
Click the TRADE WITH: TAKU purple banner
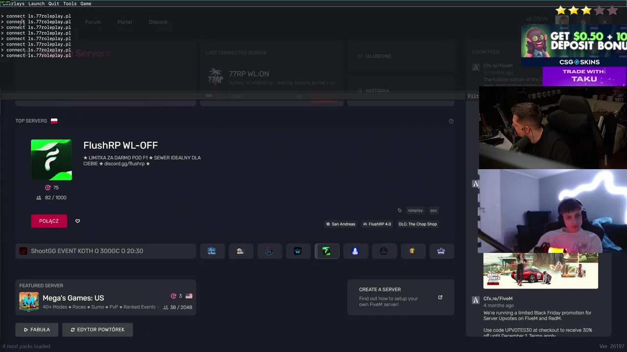[584, 76]
